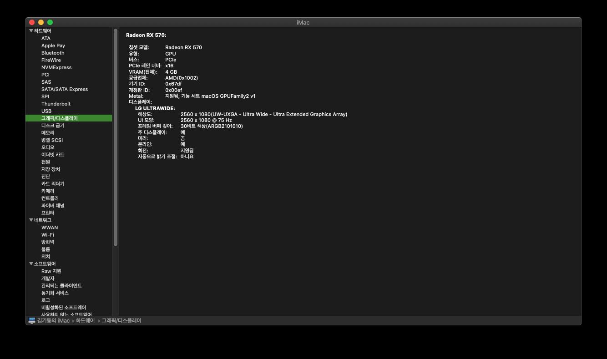Open the Bluetooth sidebar entry
Viewport: 607px width, 359px height.
53,53
